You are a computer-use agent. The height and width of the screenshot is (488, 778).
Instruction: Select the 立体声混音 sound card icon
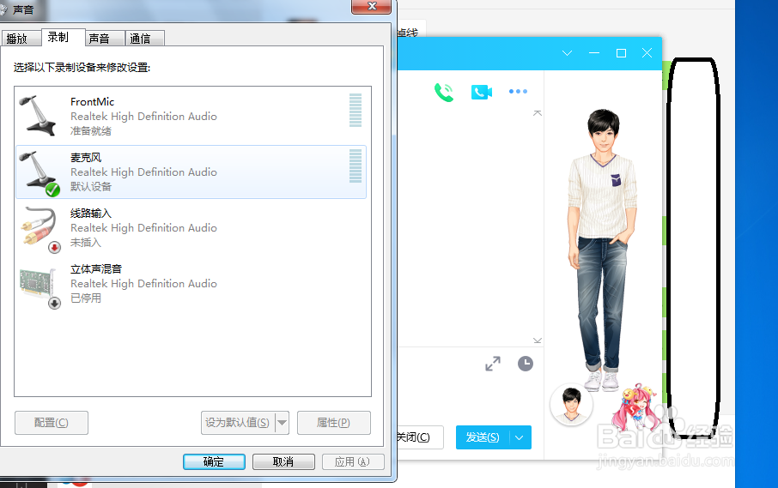39,287
